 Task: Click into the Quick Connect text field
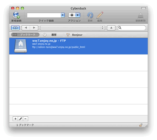click(44, 15)
